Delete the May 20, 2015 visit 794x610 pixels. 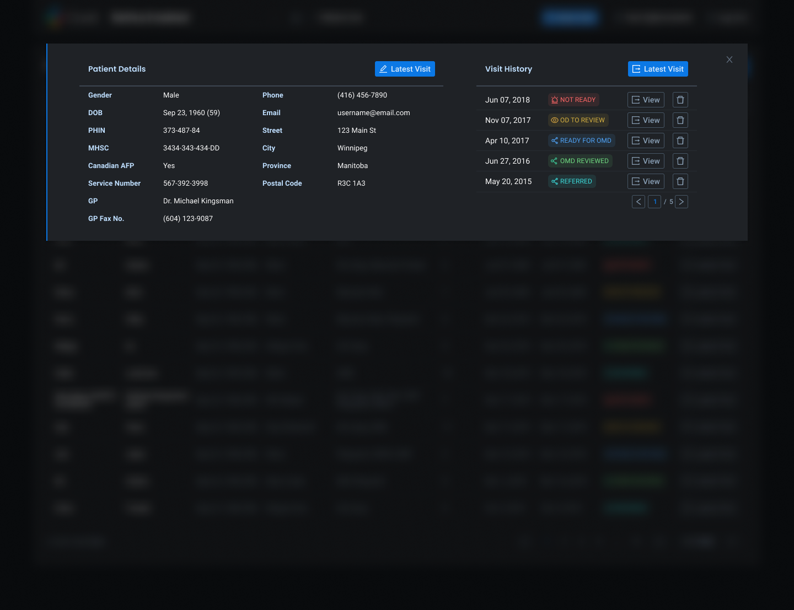coord(680,181)
